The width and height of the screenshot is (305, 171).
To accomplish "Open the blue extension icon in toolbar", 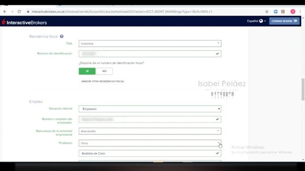I will [275, 11].
